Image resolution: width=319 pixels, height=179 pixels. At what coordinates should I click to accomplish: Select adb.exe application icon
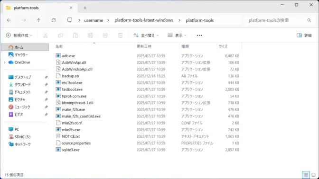click(x=58, y=55)
